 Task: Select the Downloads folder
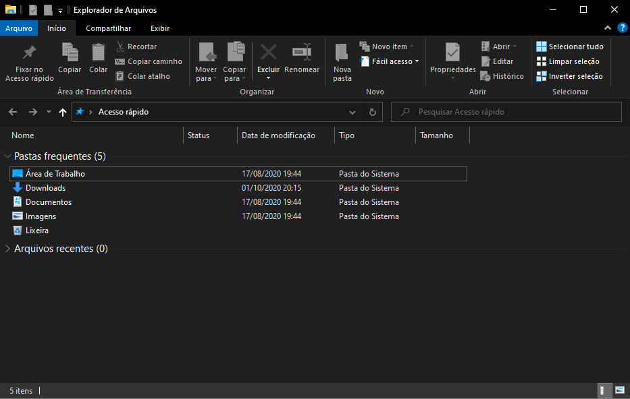click(238, 188)
